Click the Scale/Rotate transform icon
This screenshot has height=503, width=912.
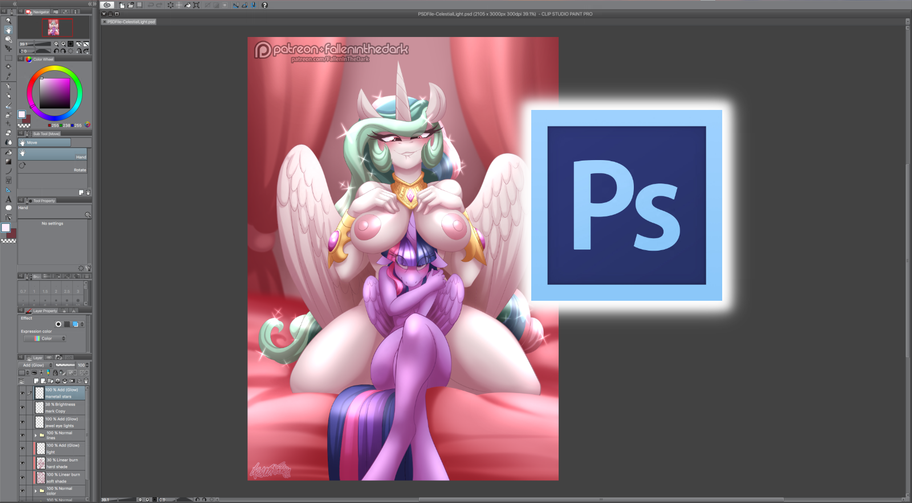pyautogui.click(x=196, y=5)
